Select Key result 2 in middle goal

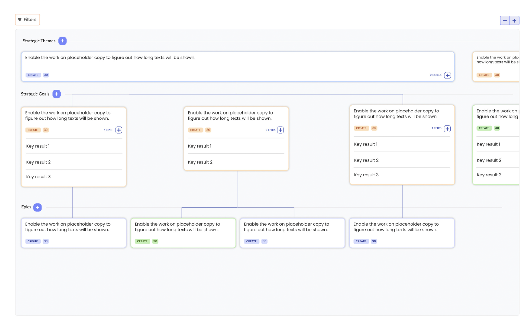200,162
